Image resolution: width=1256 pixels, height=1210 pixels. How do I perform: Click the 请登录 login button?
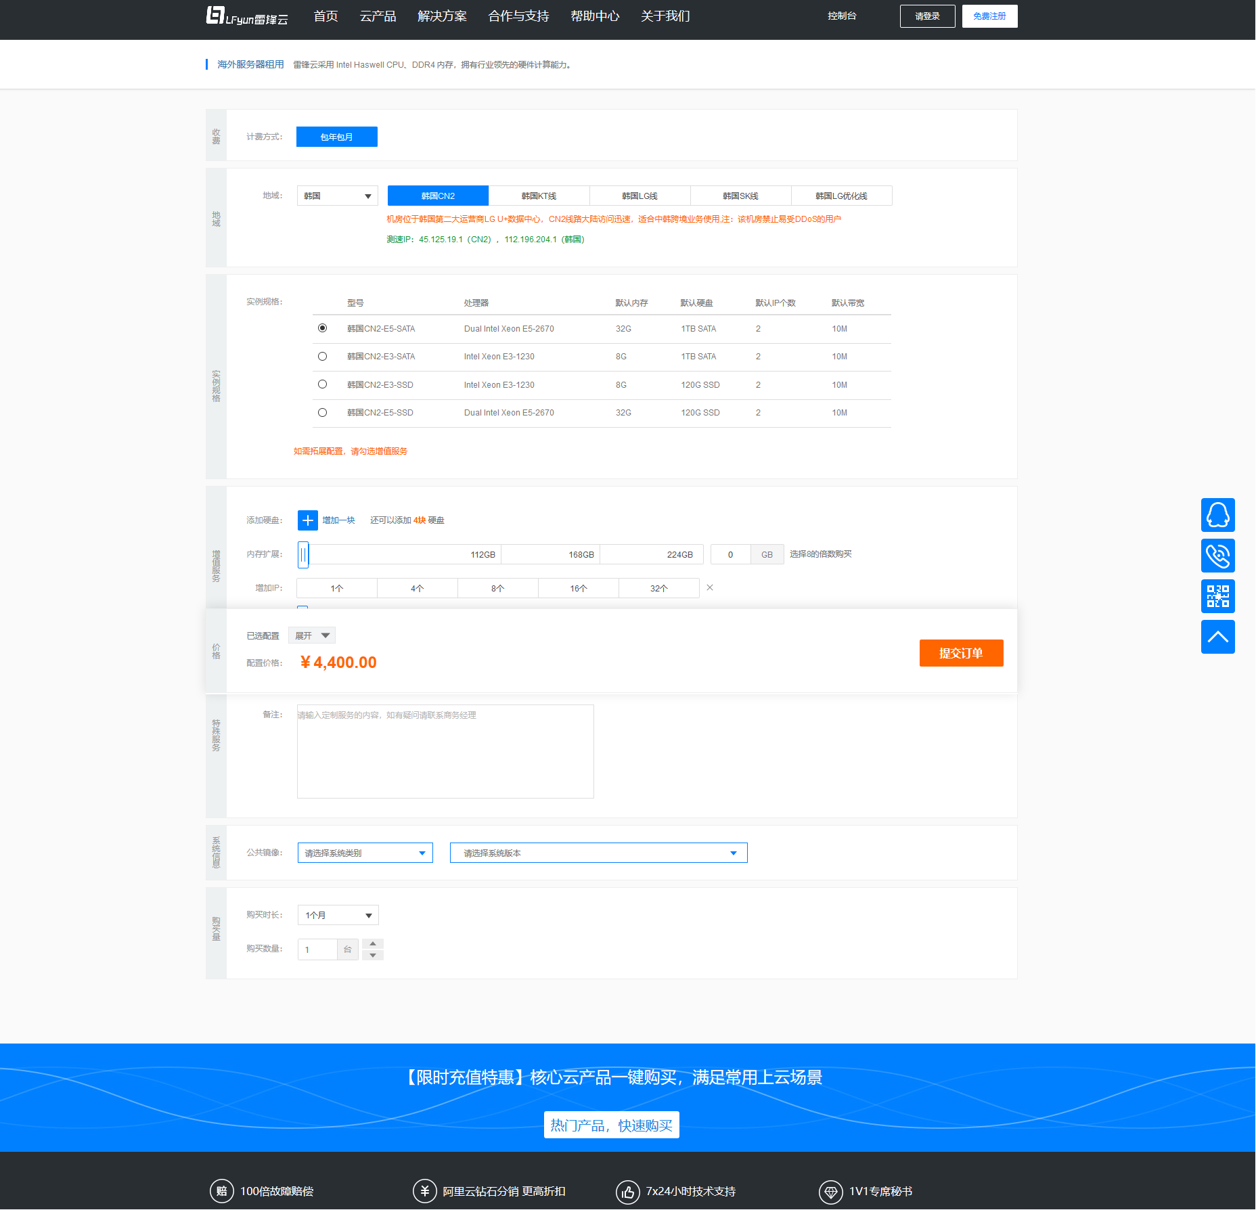tap(927, 16)
